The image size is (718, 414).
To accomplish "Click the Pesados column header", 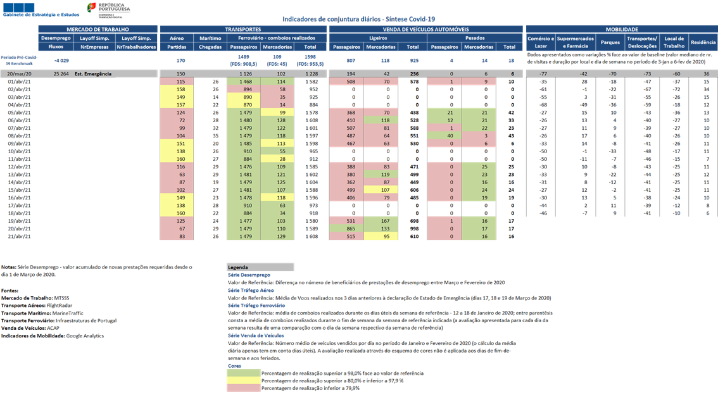I will click(x=475, y=38).
